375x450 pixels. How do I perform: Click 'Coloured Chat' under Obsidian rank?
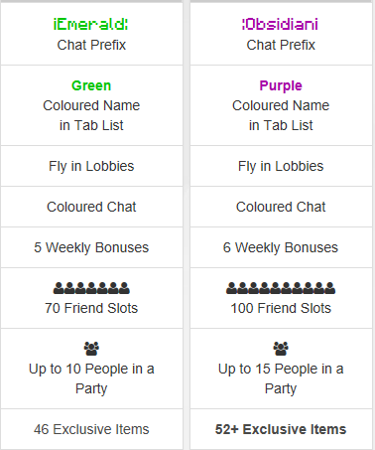click(281, 207)
